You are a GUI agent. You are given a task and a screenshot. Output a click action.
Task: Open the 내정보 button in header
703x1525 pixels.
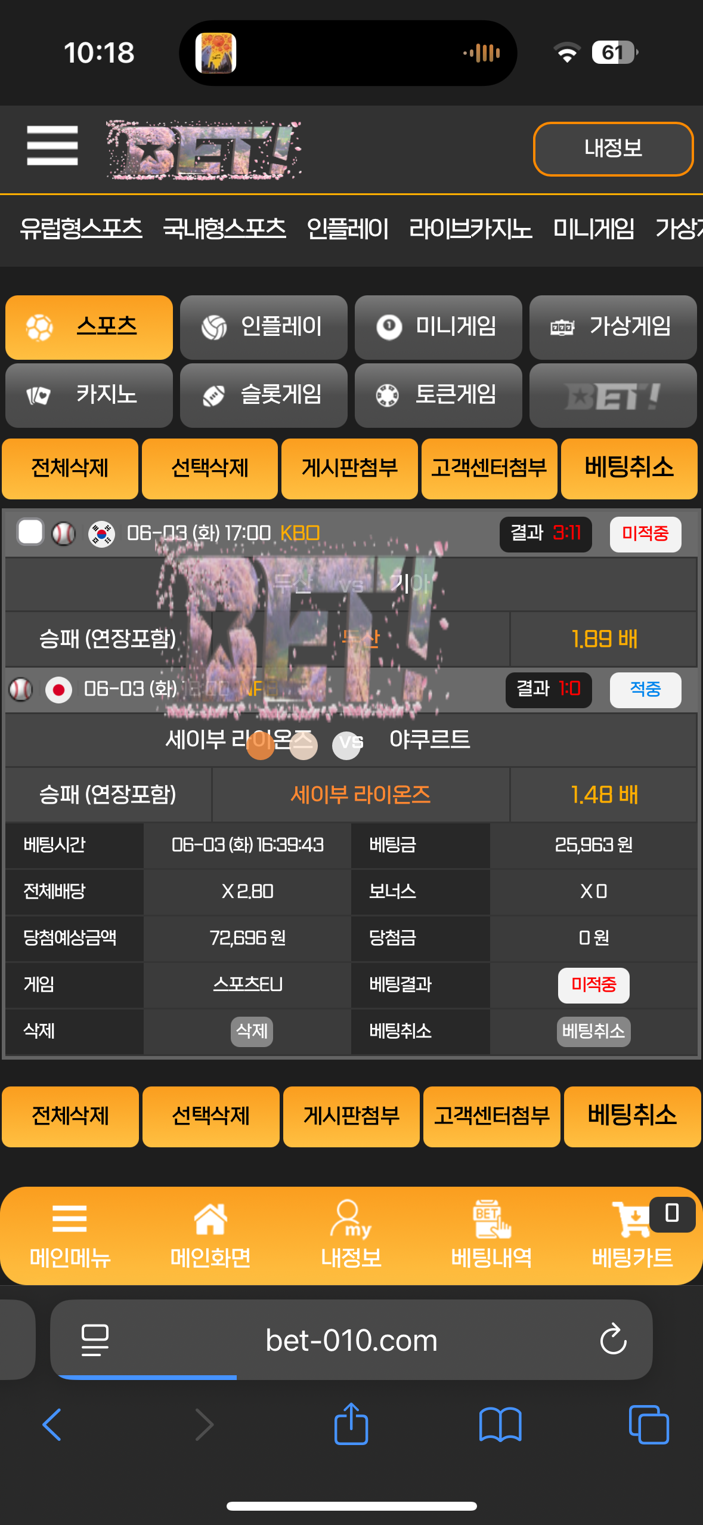[614, 149]
